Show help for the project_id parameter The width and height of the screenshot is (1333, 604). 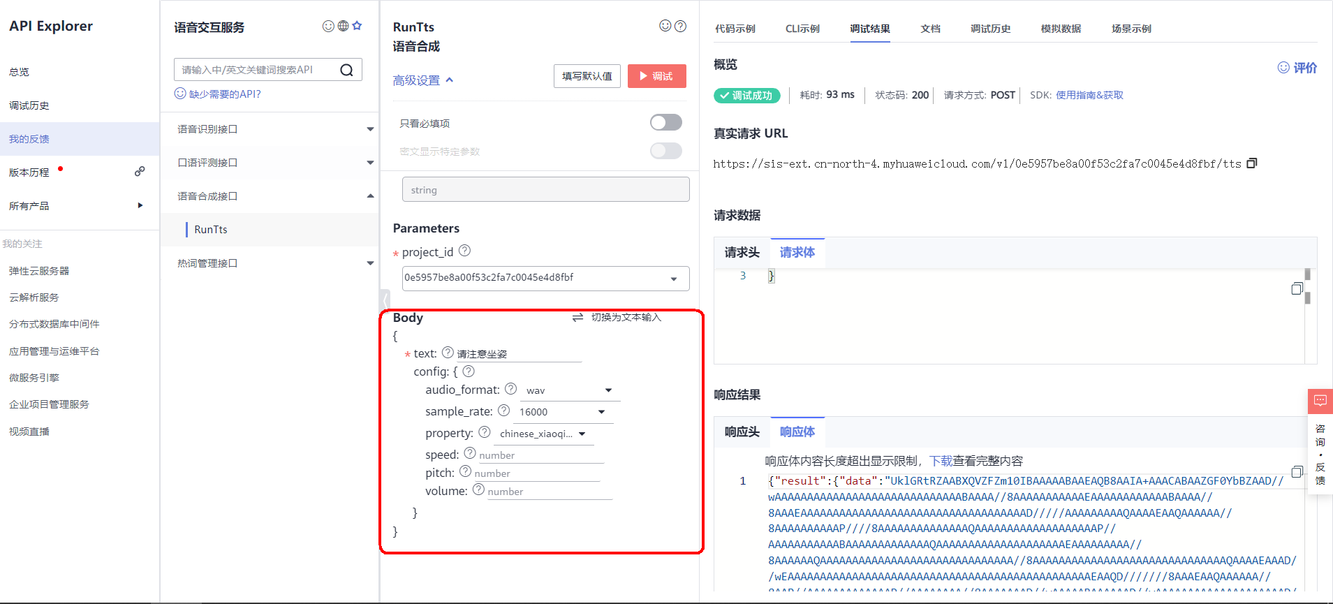(x=464, y=251)
